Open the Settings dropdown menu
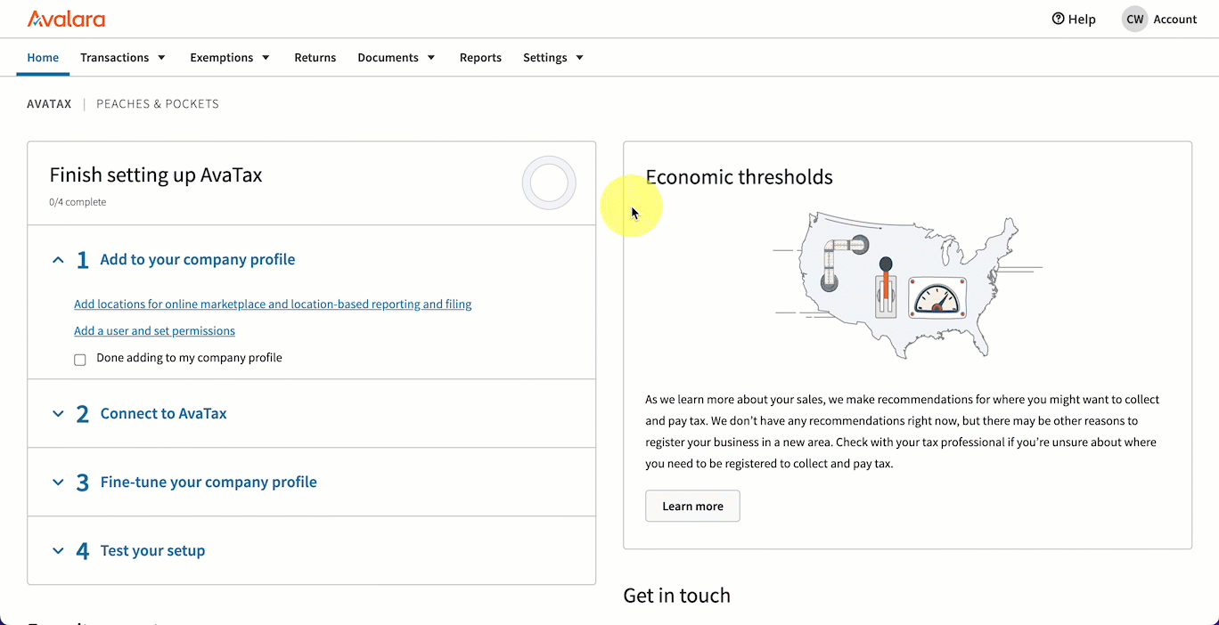Image resolution: width=1219 pixels, height=625 pixels. tap(553, 58)
